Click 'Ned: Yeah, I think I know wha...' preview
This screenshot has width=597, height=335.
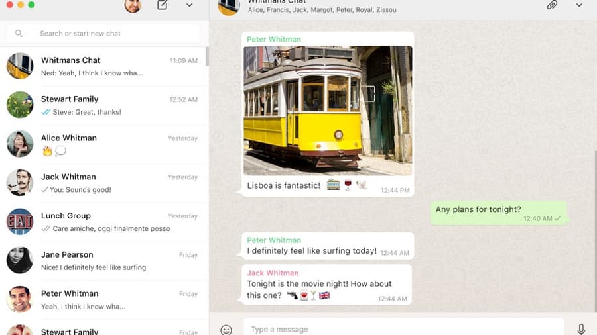click(x=92, y=73)
